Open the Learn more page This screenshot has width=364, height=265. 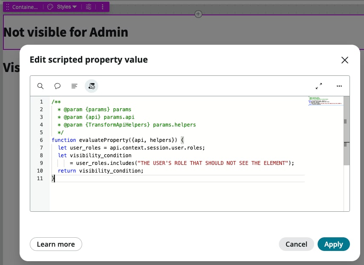(56, 244)
